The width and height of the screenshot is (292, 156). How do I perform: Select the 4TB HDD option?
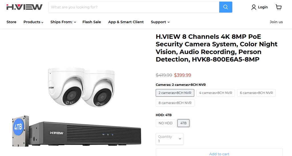point(183,123)
